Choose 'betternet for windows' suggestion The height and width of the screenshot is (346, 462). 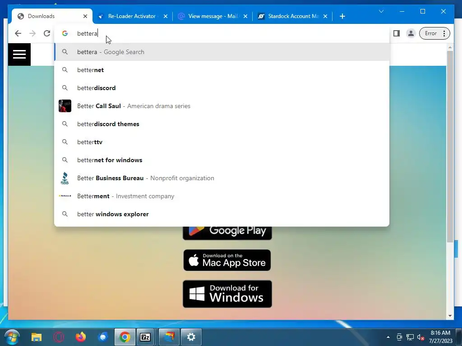(x=222, y=160)
